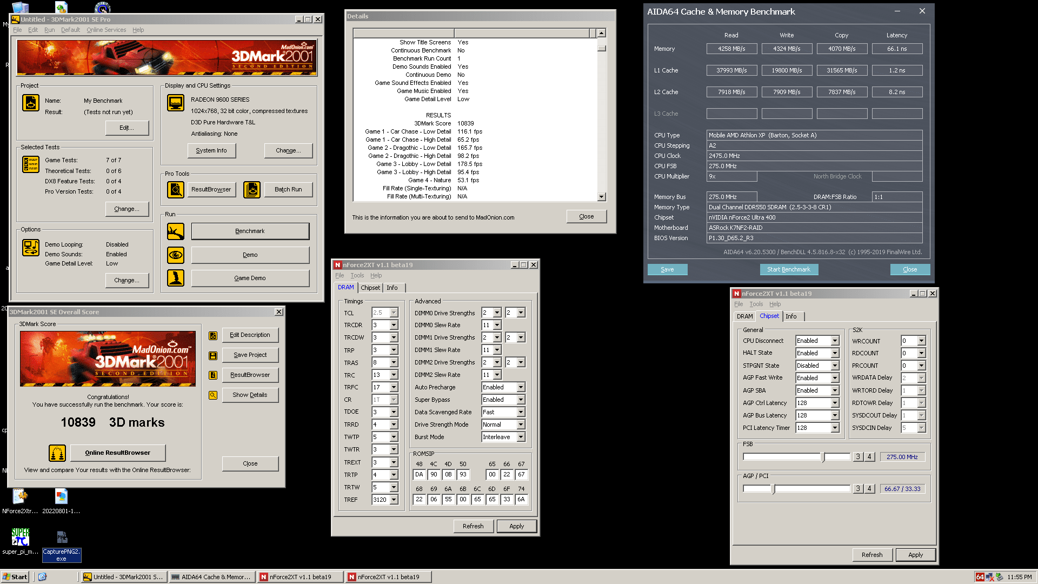Click the AIDA64 tray icon labeled 64

pos(980,577)
